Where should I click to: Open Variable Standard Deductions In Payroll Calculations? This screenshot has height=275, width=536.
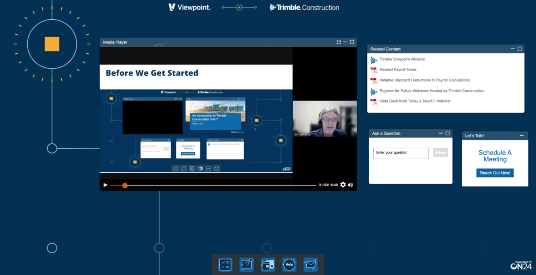(425, 80)
